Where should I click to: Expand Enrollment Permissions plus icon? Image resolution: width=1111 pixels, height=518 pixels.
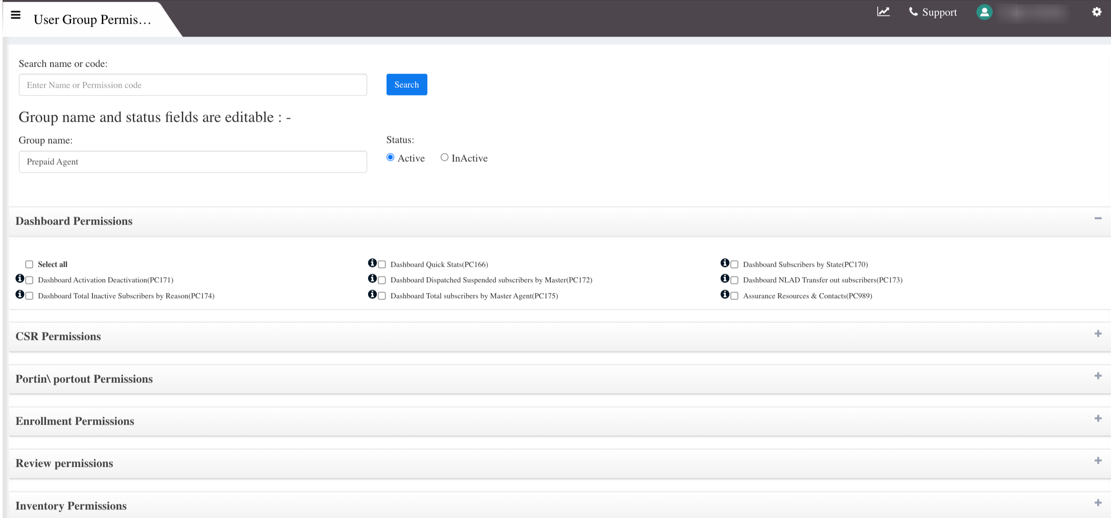click(x=1098, y=418)
